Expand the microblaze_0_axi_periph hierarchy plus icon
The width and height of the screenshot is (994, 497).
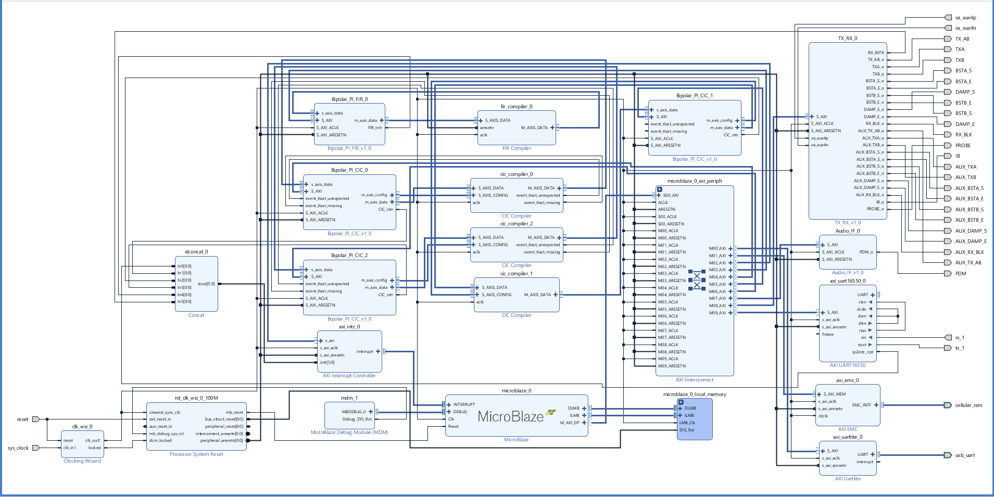tap(659, 189)
